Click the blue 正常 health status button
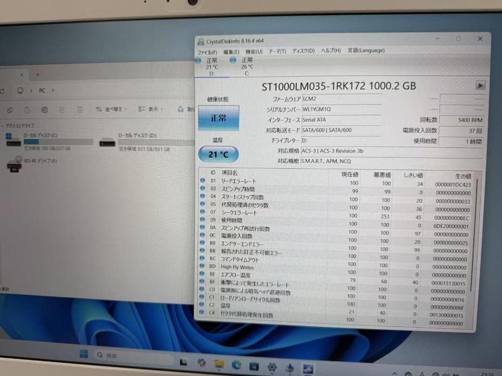The width and height of the screenshot is (502, 376). coord(218,118)
